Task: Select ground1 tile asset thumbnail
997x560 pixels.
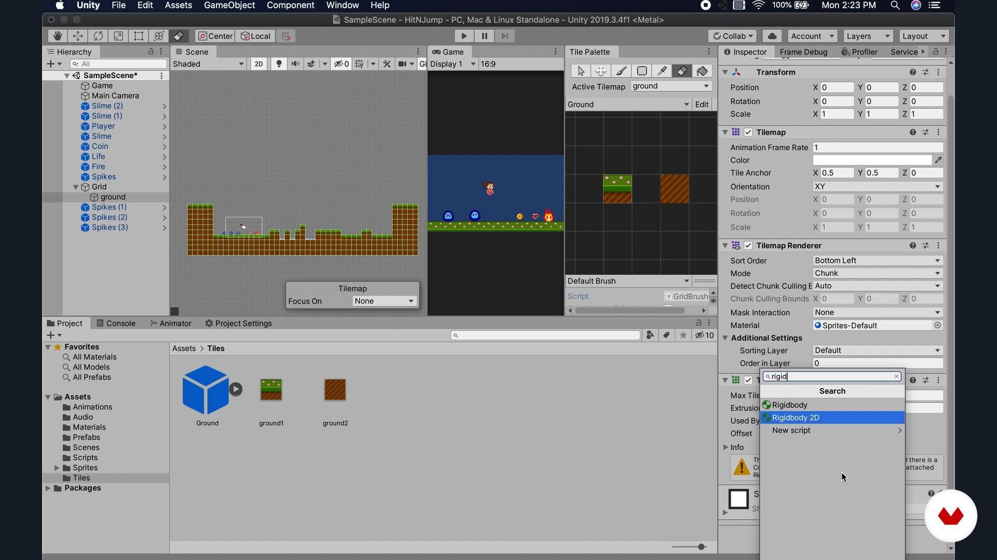Action: (x=271, y=389)
